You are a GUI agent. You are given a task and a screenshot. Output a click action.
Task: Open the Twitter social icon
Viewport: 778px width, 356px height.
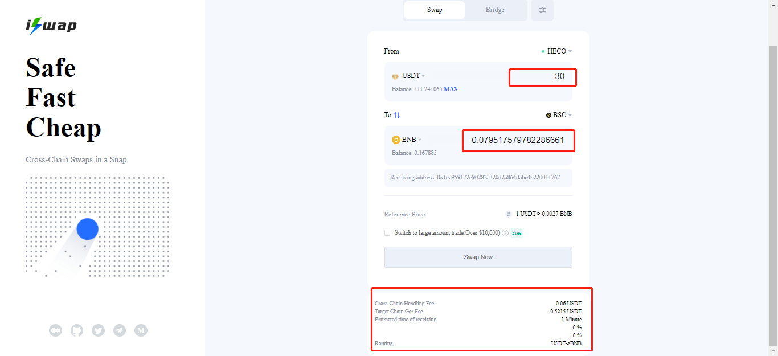pos(99,330)
